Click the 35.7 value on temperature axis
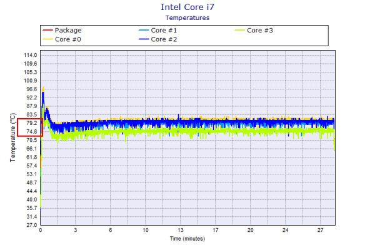This screenshot has height=250, width=375. 32,208
